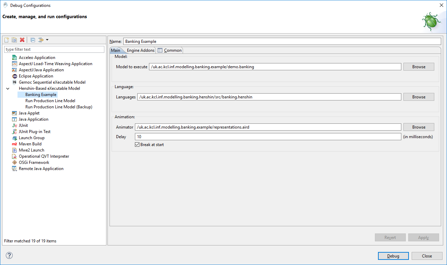This screenshot has width=447, height=265.
Task: Click the Debug button
Action: point(393,256)
